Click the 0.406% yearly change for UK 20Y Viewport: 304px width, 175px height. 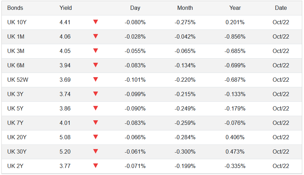235,137
